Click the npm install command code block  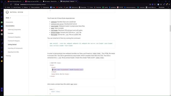(x=81, y=45)
